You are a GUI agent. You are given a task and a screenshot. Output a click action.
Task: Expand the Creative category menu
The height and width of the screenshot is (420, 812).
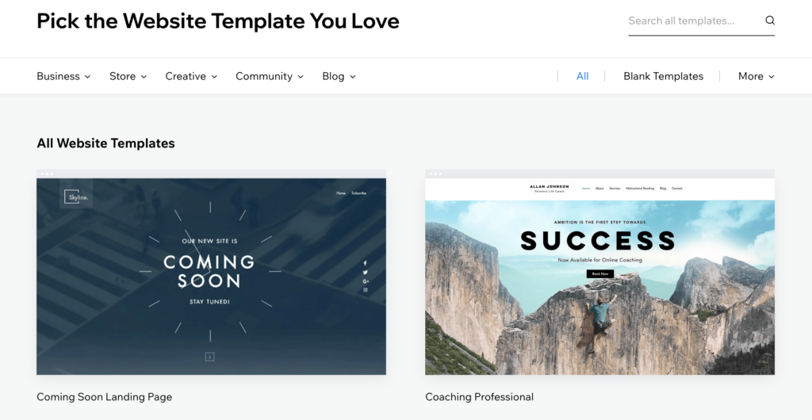191,76
